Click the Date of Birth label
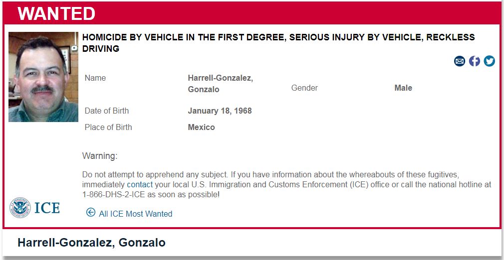Viewport: 504px width, 260px height. coord(107,111)
